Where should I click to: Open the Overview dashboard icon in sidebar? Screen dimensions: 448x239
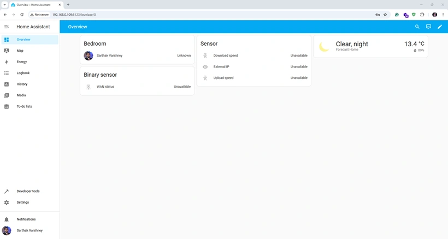(7, 40)
